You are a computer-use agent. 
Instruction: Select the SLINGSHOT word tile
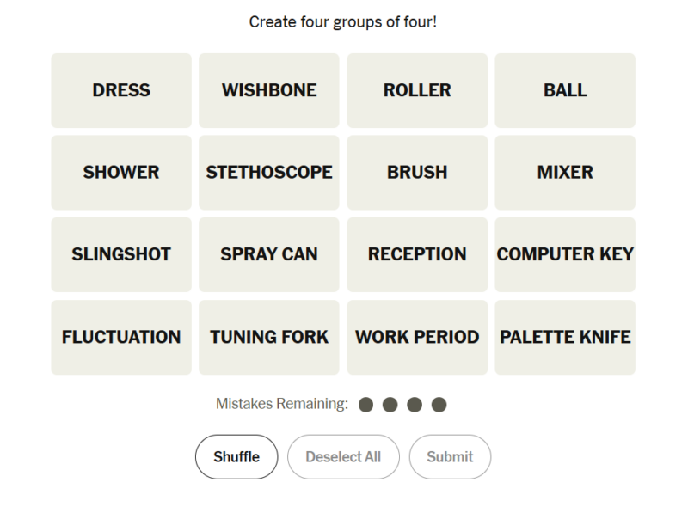pyautogui.click(x=121, y=254)
